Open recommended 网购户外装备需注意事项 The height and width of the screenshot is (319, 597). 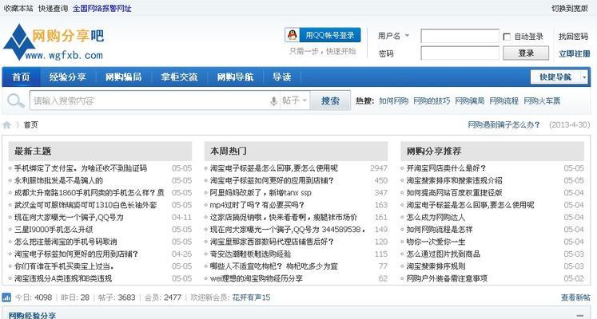pyautogui.click(x=447, y=278)
